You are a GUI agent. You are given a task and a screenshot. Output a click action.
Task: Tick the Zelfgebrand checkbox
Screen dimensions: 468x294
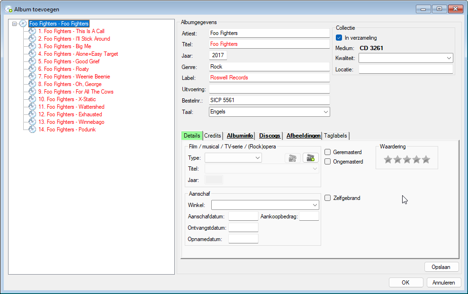click(328, 198)
